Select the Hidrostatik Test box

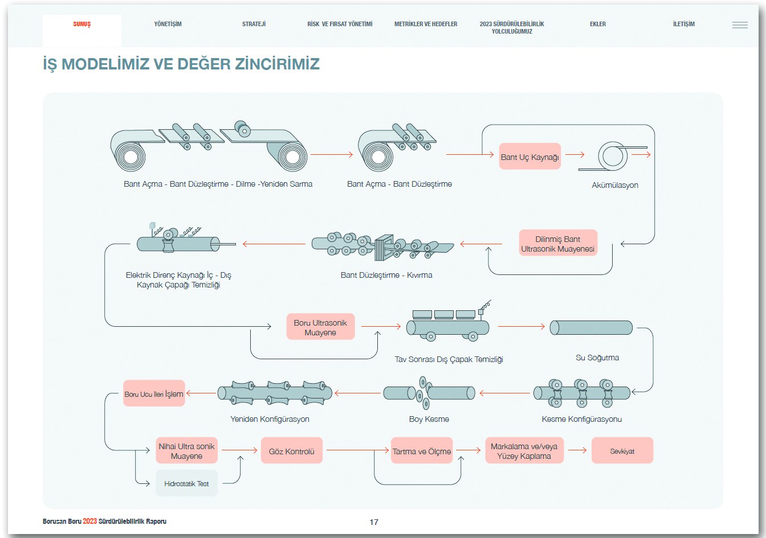click(186, 483)
